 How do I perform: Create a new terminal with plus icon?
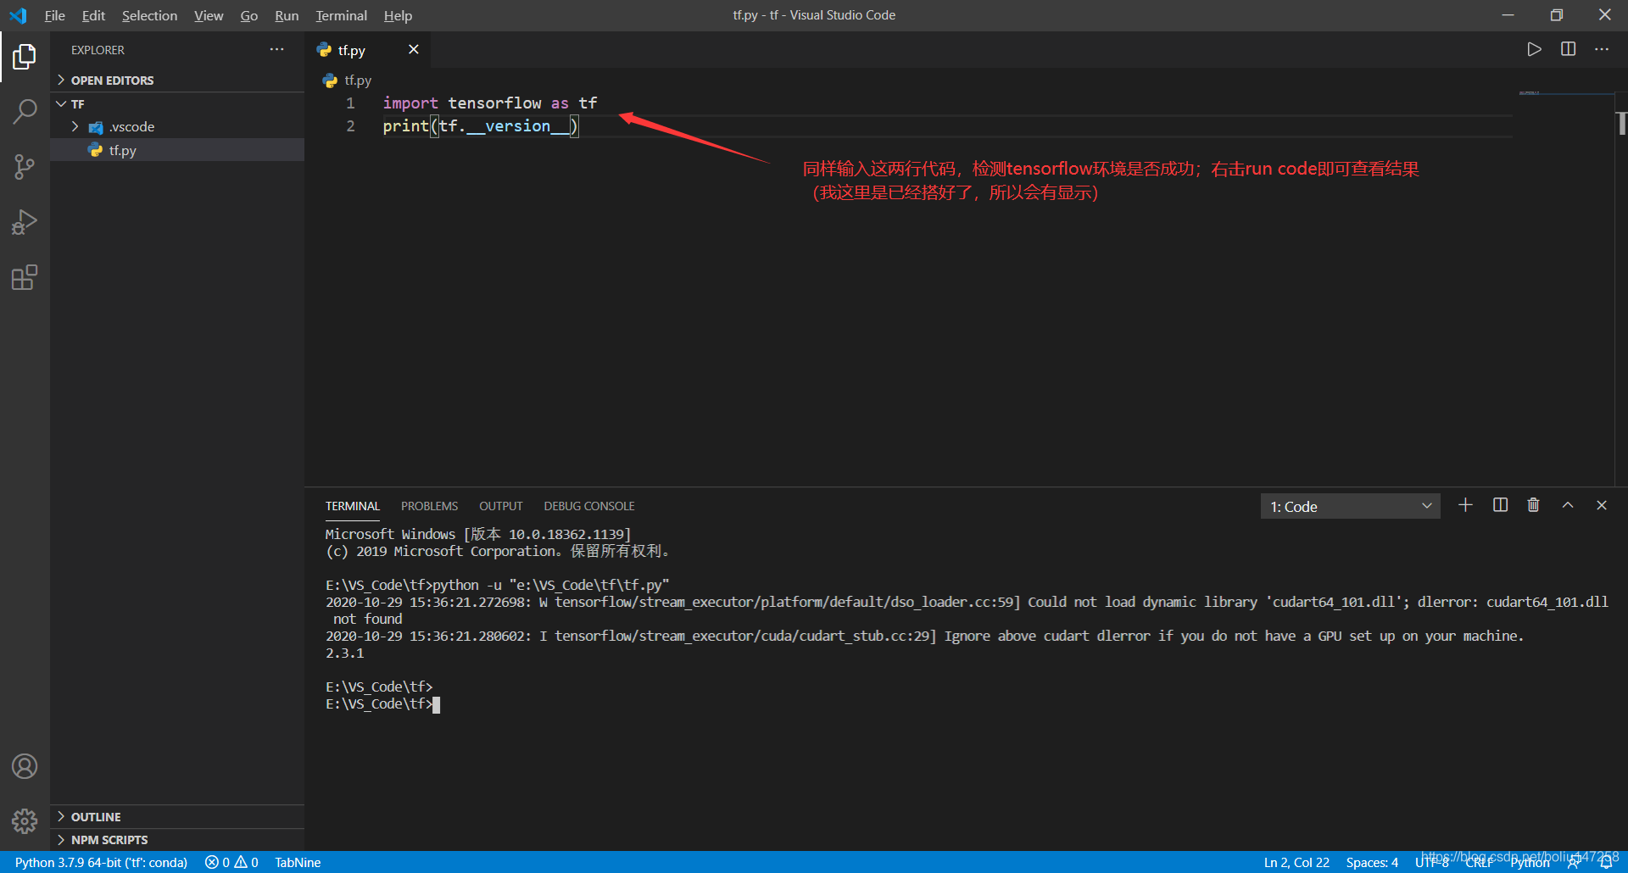click(x=1465, y=505)
